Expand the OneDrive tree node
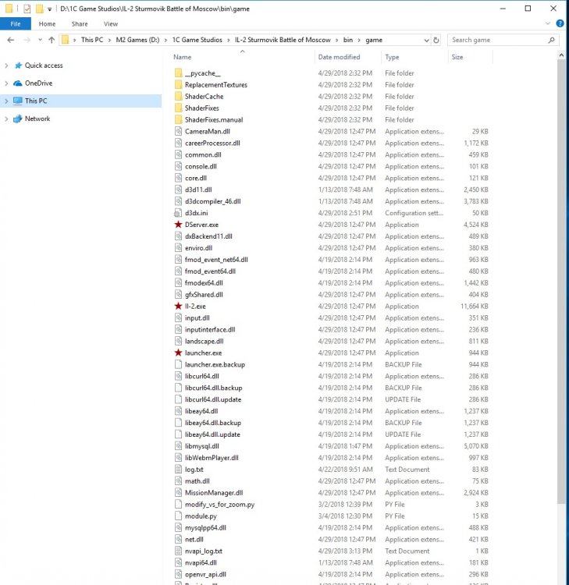 [6, 83]
